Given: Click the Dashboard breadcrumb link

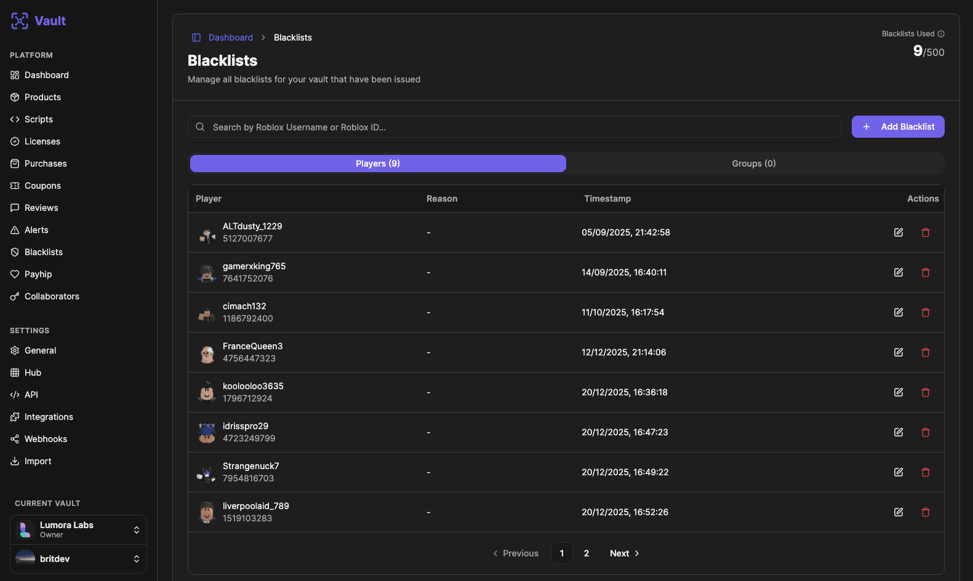Looking at the screenshot, I should click(x=231, y=38).
